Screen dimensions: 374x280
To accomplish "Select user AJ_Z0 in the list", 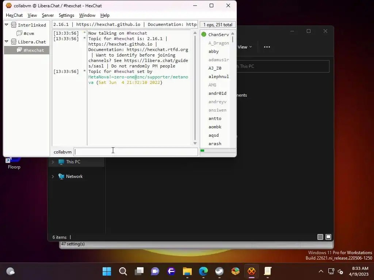I will tap(215, 68).
